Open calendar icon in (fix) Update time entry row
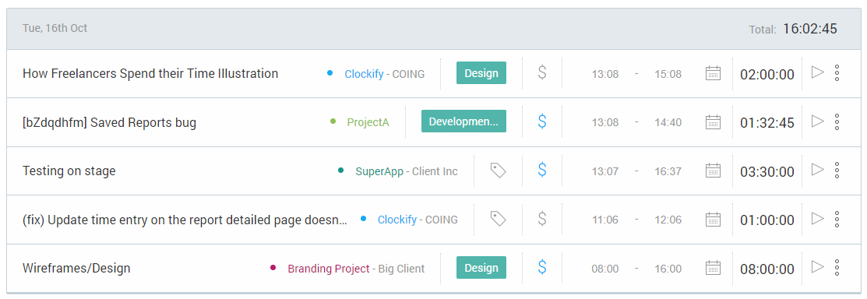 714,219
